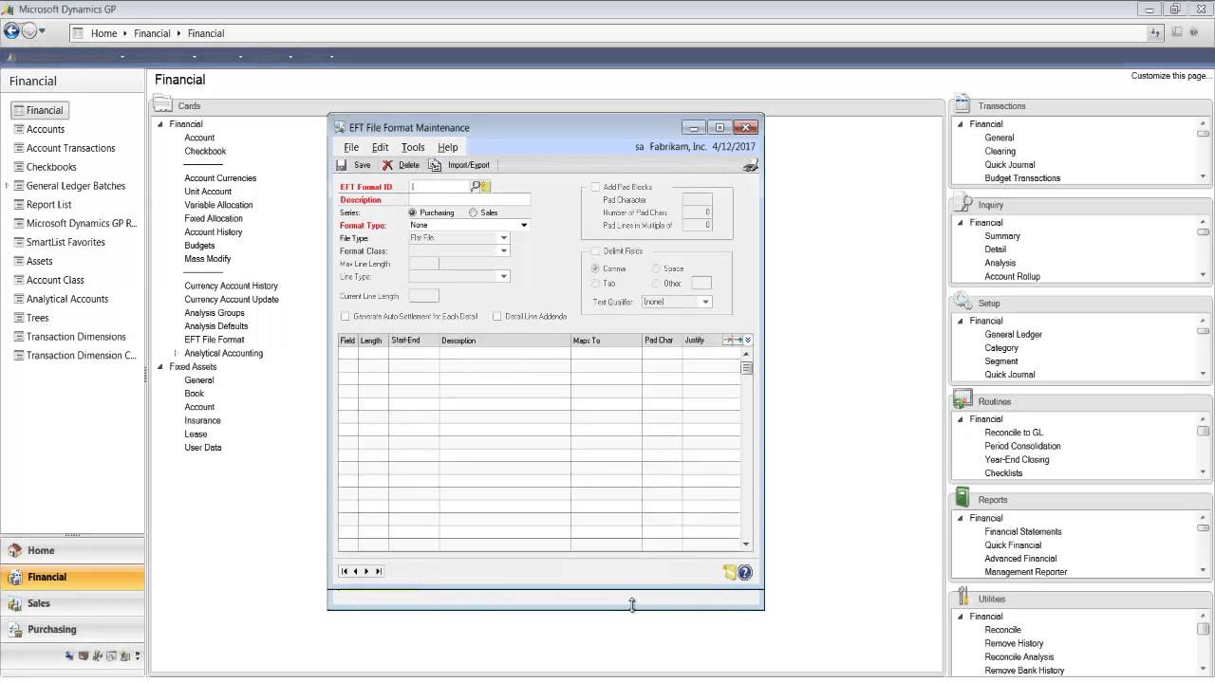Viewport: 1215px width, 683px height.
Task: Click the Inquiry panel scrollbar thumb
Action: tap(1203, 231)
